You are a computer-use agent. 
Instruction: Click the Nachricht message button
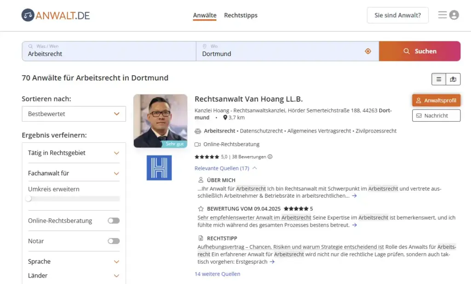[x=436, y=116]
